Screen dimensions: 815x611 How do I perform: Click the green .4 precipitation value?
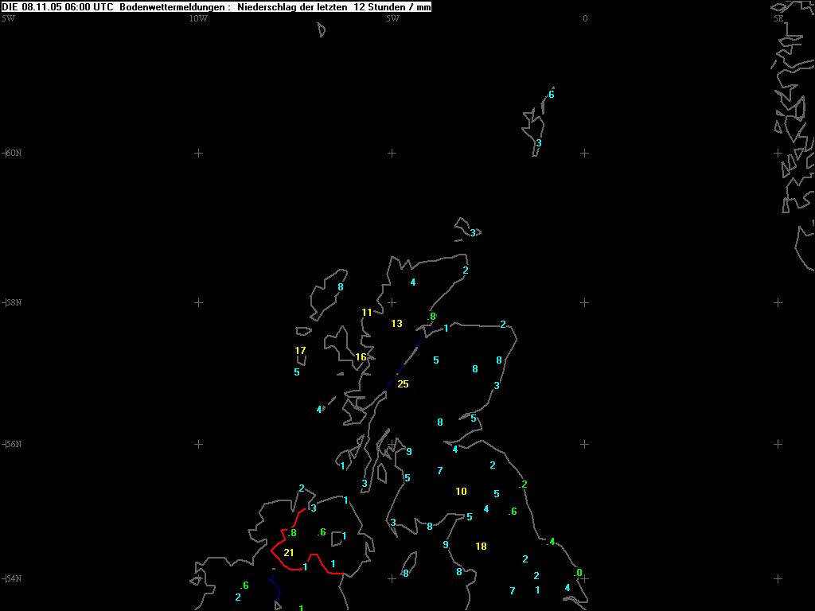pyautogui.click(x=551, y=542)
